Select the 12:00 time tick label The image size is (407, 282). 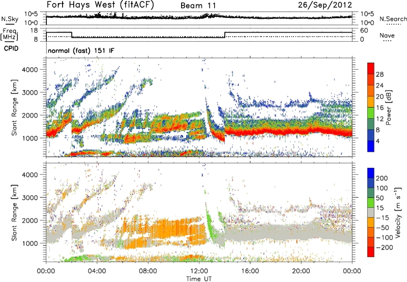[199, 271]
